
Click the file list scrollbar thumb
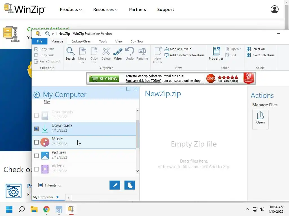click(138, 134)
